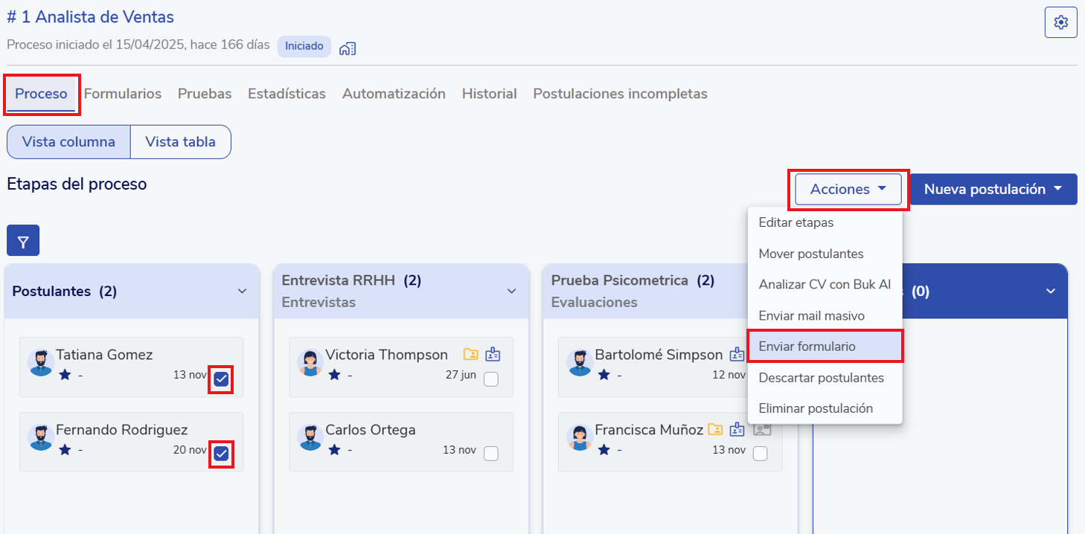
Task: Uncheck Fernando Rodriguez's selection checkbox
Action: [221, 454]
